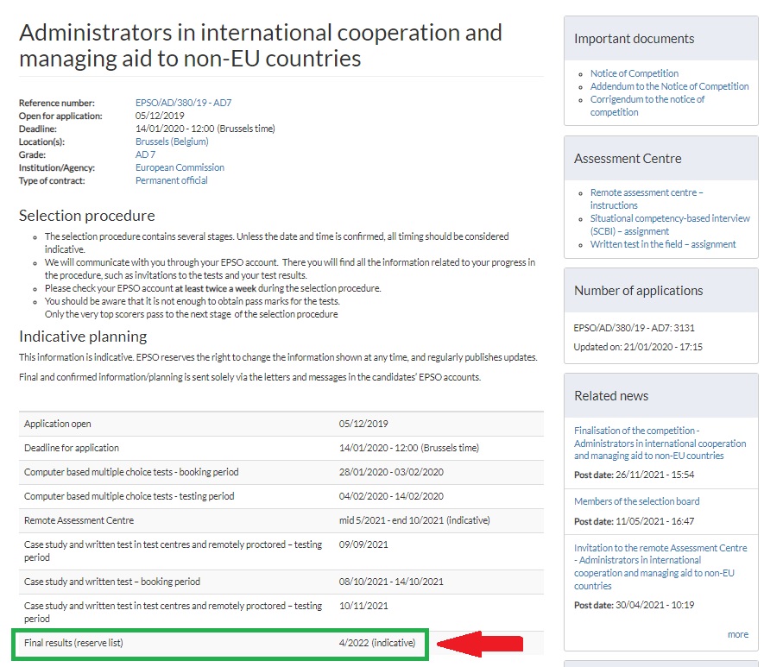
Task: Click the AD 7 grade link
Action: 145,154
